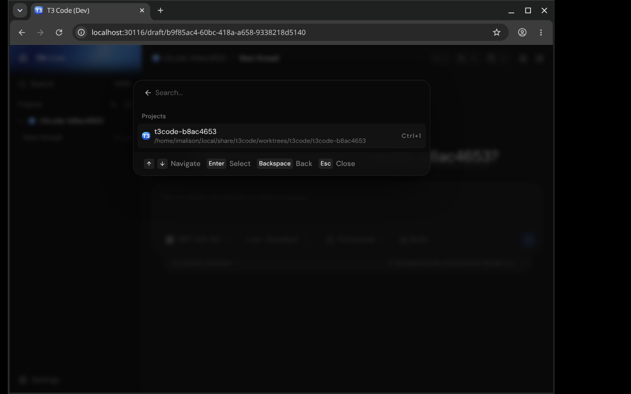Click the Navigate label
Screen dimensions: 631x394
click(x=185, y=164)
